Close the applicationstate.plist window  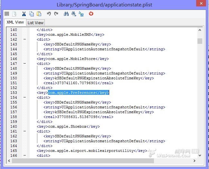coord(201,3)
